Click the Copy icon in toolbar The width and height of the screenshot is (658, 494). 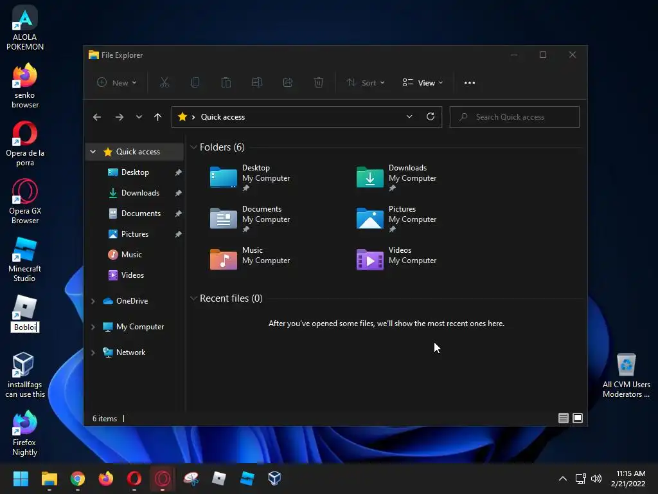click(x=195, y=83)
